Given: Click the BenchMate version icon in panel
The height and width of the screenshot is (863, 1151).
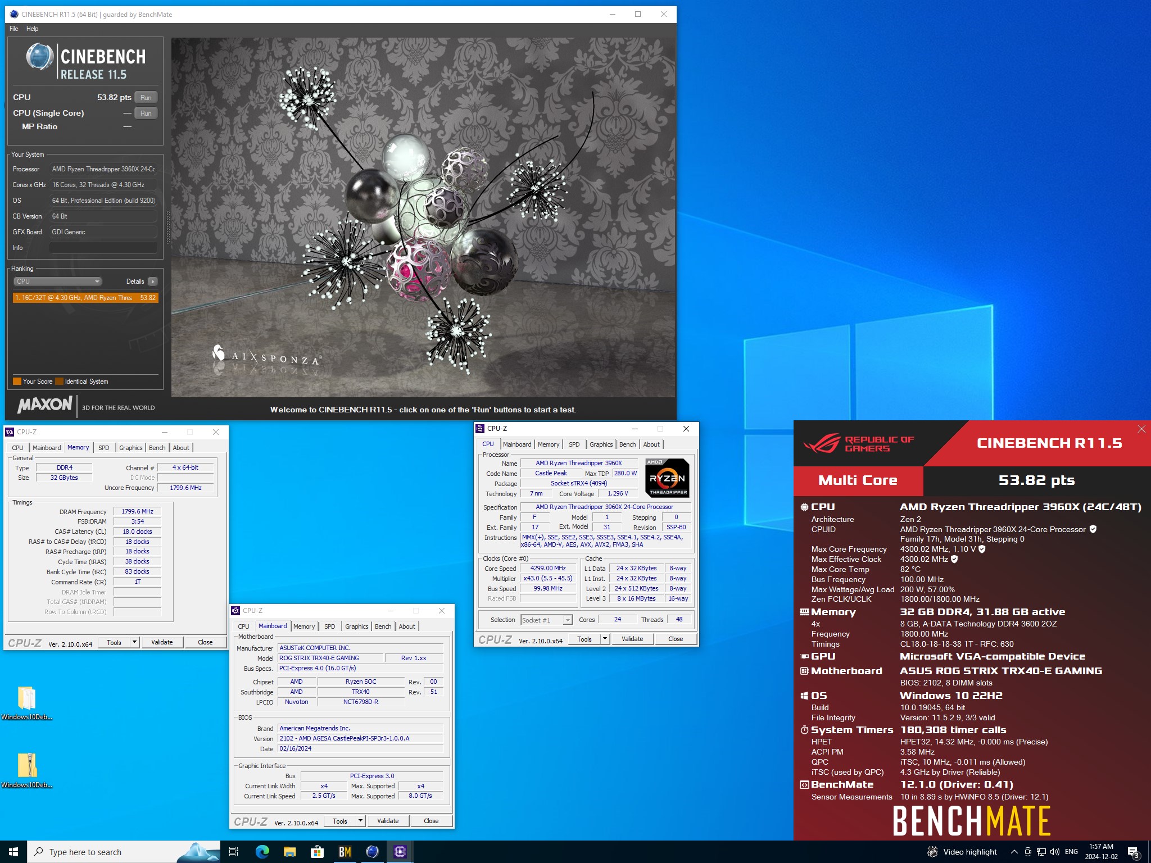Looking at the screenshot, I should point(804,784).
